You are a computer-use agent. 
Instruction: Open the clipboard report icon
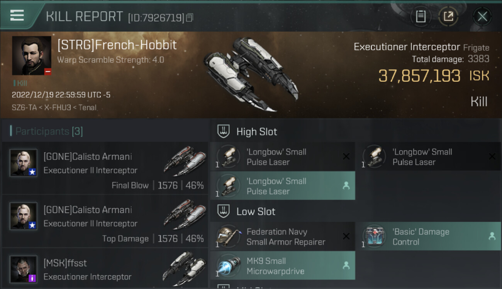[x=421, y=17]
